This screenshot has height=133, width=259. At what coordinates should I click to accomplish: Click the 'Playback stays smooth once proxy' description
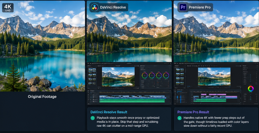coord(128,122)
